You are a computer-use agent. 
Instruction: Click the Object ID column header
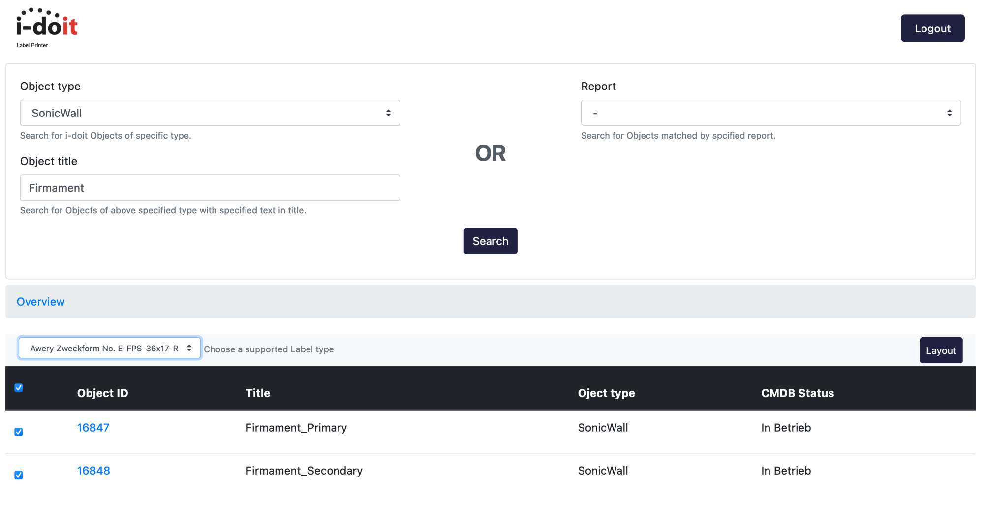tap(103, 393)
